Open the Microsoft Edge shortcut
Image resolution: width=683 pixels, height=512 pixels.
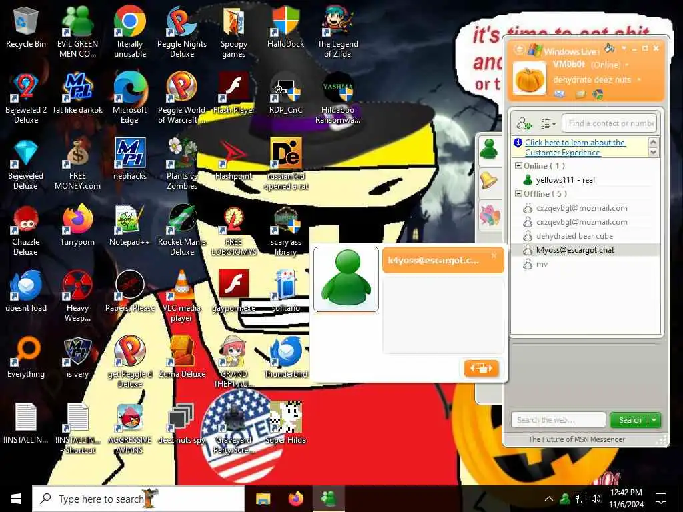(130, 99)
